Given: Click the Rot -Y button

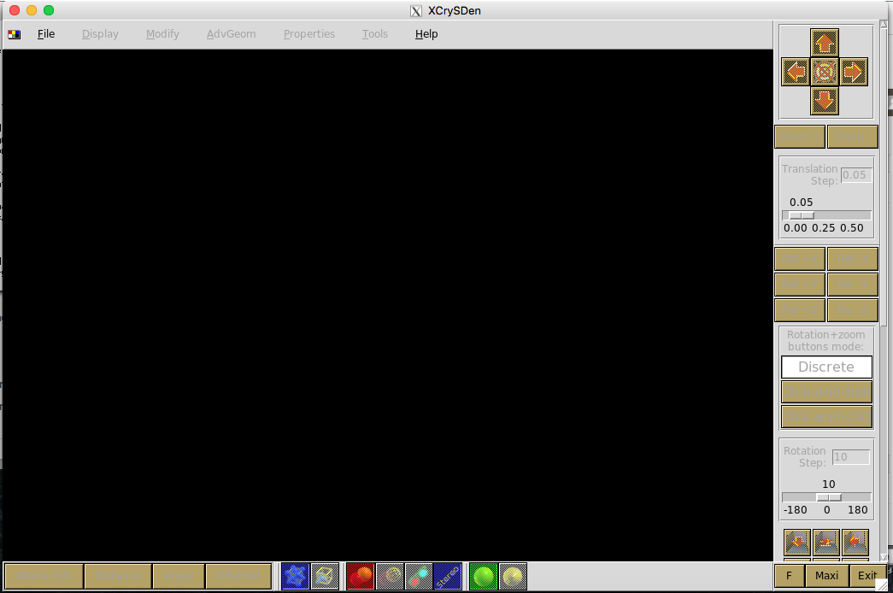Looking at the screenshot, I should coord(853,285).
